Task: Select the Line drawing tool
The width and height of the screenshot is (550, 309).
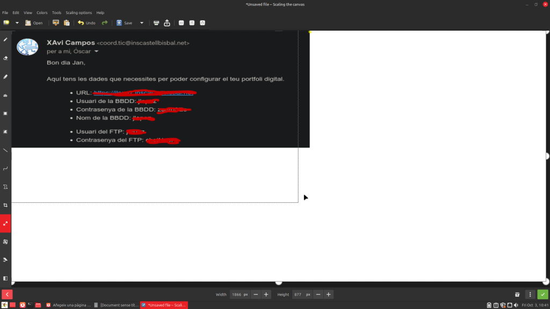Action: click(5, 150)
